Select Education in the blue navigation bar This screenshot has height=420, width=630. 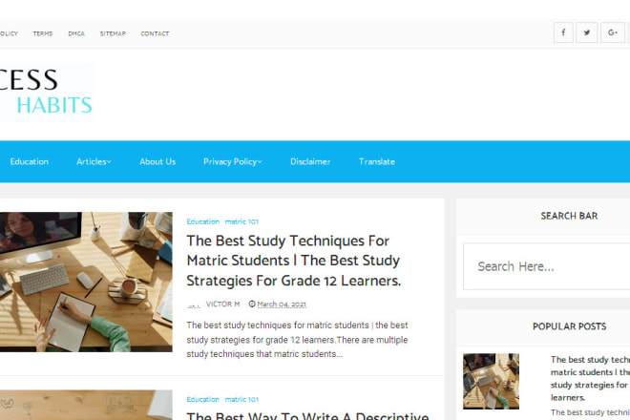click(29, 161)
